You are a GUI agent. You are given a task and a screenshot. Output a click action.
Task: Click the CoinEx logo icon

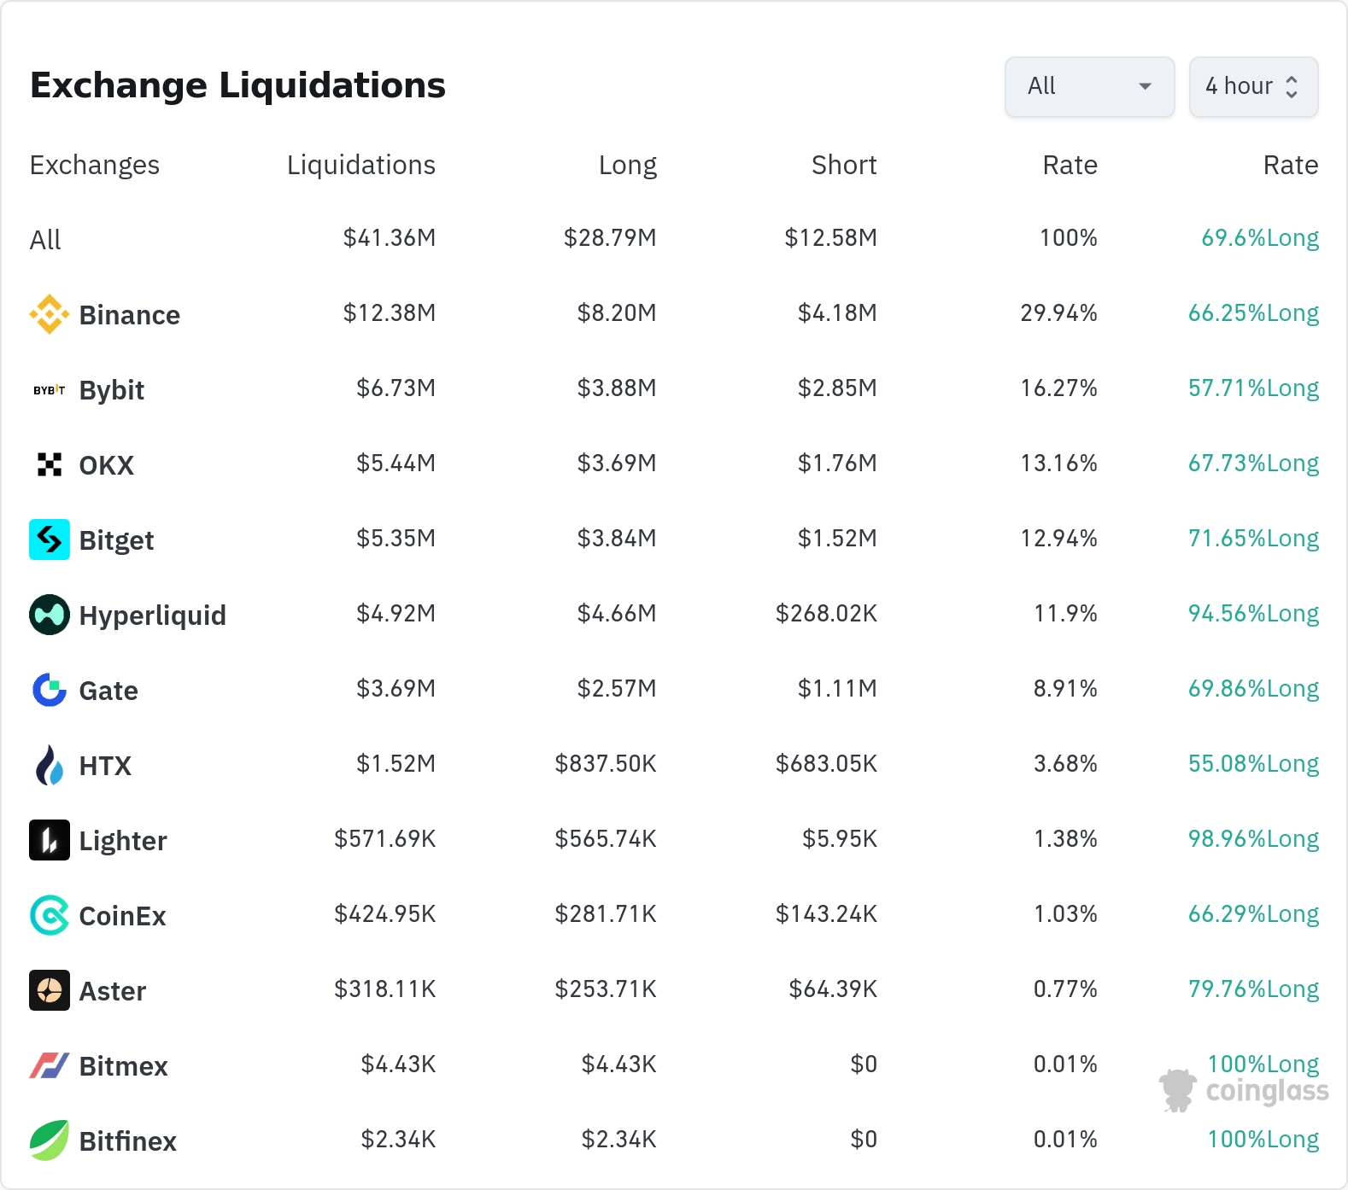pyautogui.click(x=50, y=915)
